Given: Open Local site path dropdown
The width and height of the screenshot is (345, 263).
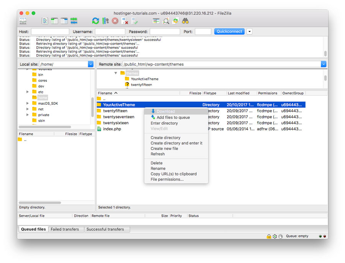Looking at the screenshot, I should click(x=90, y=64).
